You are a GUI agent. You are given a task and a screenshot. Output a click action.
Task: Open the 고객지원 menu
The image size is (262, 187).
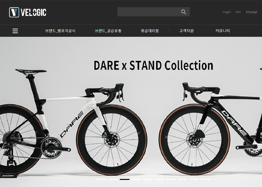[x=186, y=31]
